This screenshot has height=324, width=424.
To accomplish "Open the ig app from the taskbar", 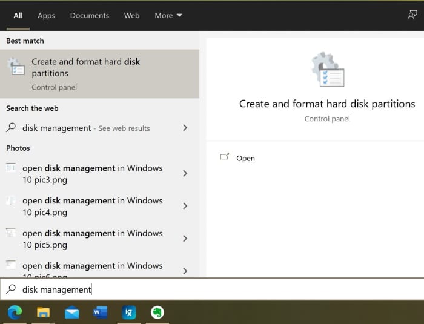I will point(128,312).
